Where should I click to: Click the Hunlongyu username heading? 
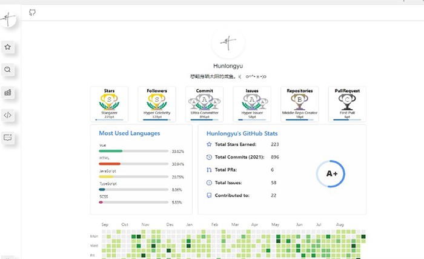[228, 66]
